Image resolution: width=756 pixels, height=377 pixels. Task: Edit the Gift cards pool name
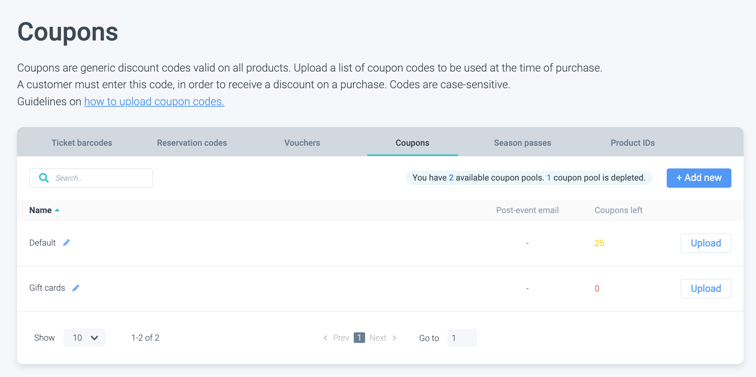point(76,288)
